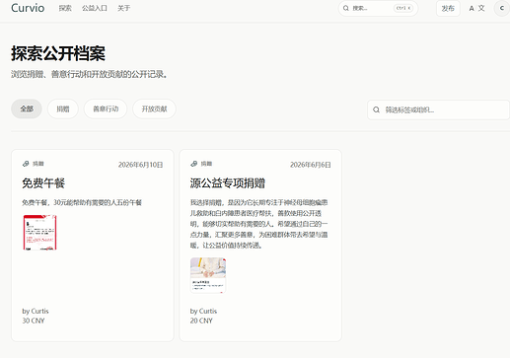Select the 开放贡献 filter pill

pyautogui.click(x=154, y=108)
